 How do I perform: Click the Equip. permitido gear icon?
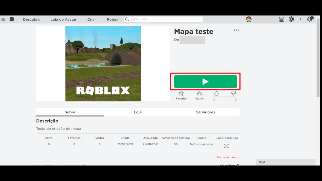point(226,146)
